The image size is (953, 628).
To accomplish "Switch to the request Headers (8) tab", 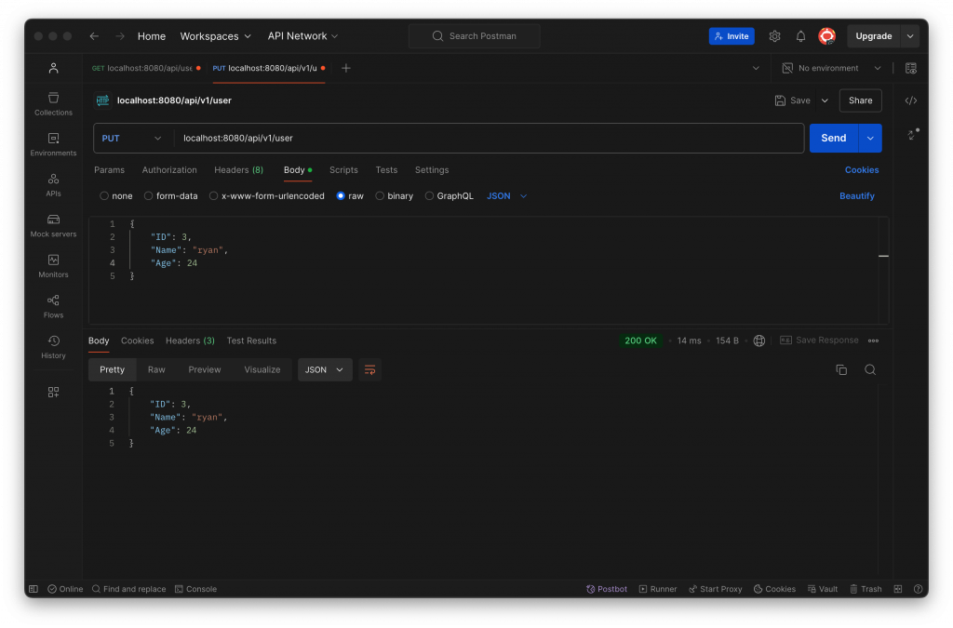I will (x=239, y=170).
